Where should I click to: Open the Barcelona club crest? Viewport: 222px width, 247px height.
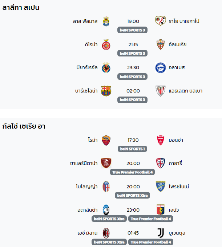tap(106, 91)
